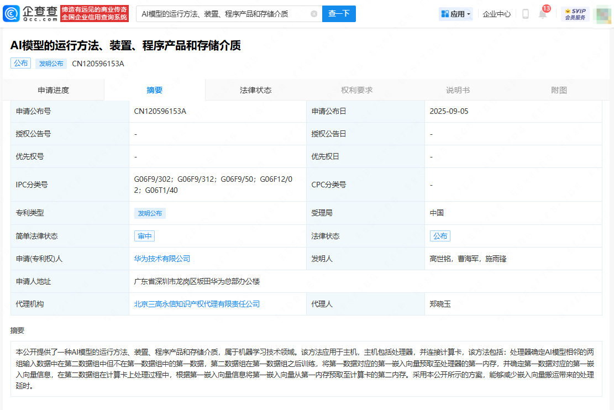The height and width of the screenshot is (410, 614).
Task: Select inventors 高世铭，曹海军，施雨锋
Action: 468,259
